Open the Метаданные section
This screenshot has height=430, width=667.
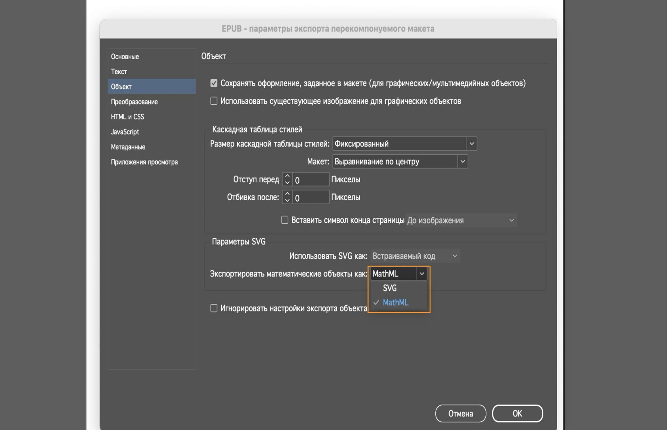tap(128, 147)
